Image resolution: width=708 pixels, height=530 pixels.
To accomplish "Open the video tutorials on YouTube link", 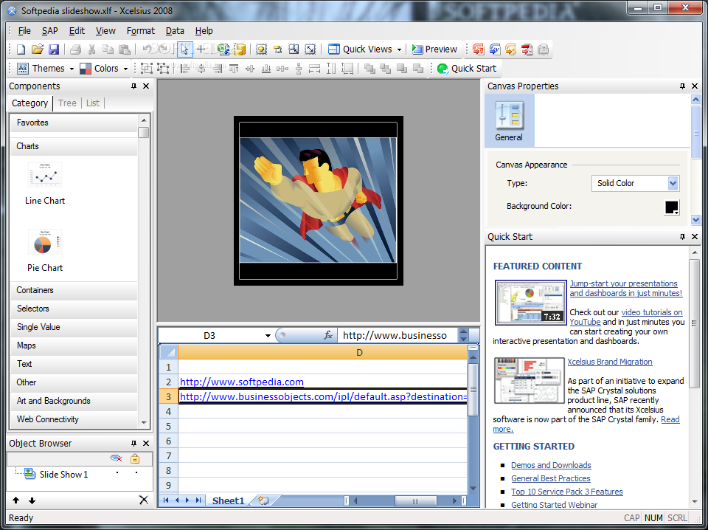I will 626,317.
